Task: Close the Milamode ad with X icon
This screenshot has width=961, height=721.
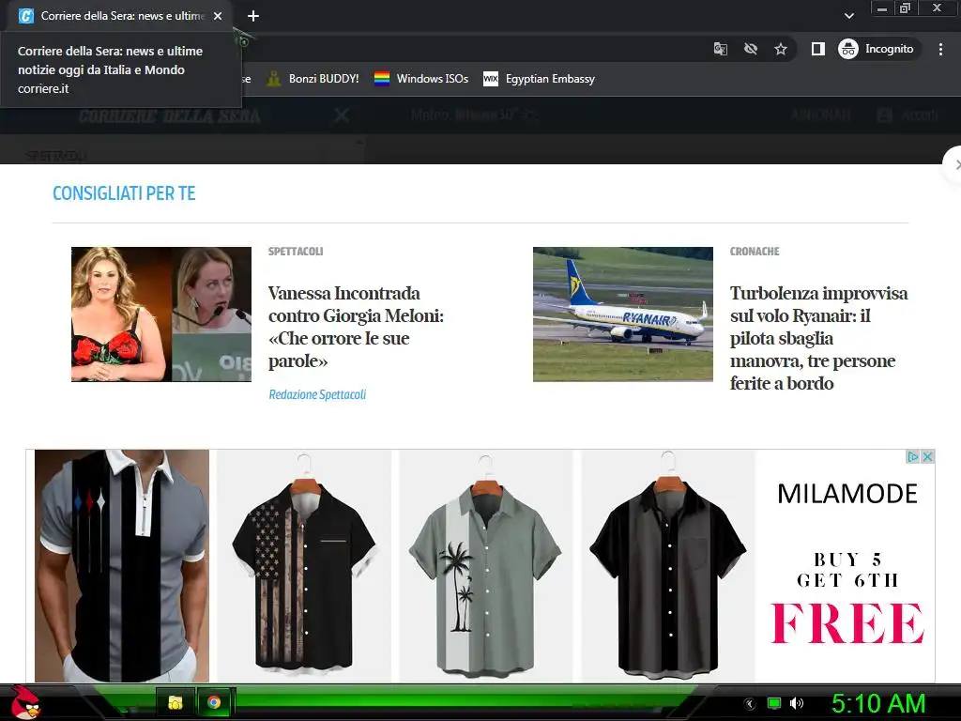Action: [x=927, y=457]
